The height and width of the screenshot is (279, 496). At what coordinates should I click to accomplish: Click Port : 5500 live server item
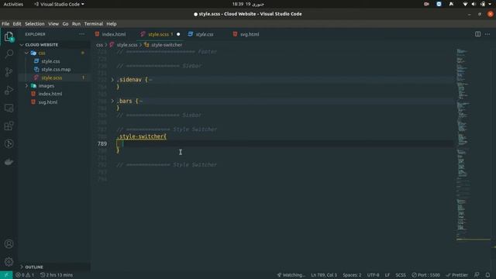tap(425, 275)
